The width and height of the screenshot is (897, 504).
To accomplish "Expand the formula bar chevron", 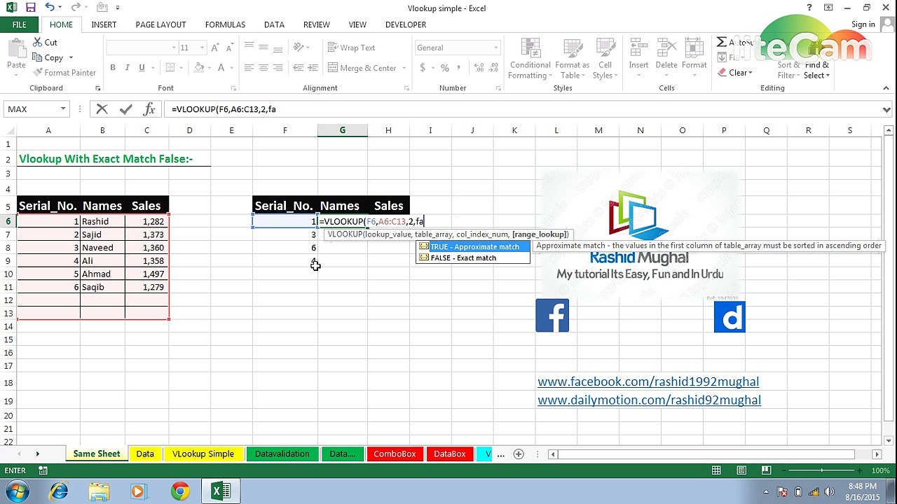I will tap(886, 109).
